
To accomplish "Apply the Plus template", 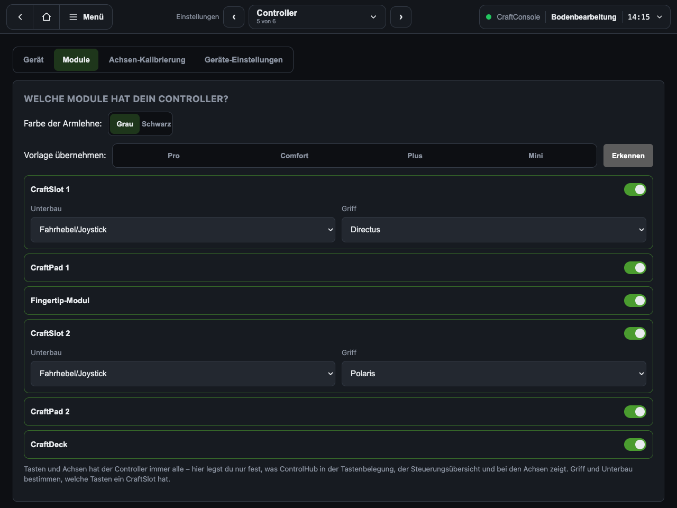I will coord(415,156).
